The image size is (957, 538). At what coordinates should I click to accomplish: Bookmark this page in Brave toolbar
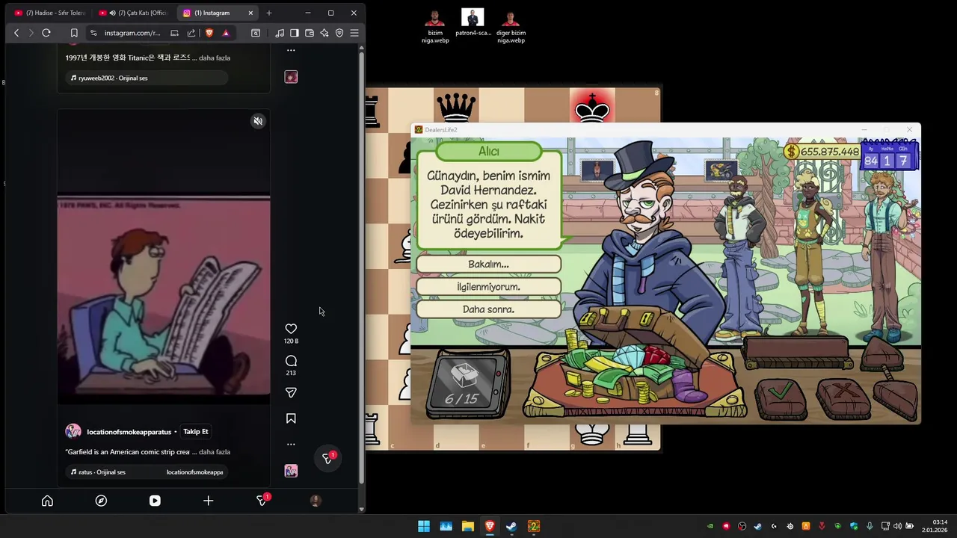coord(74,33)
